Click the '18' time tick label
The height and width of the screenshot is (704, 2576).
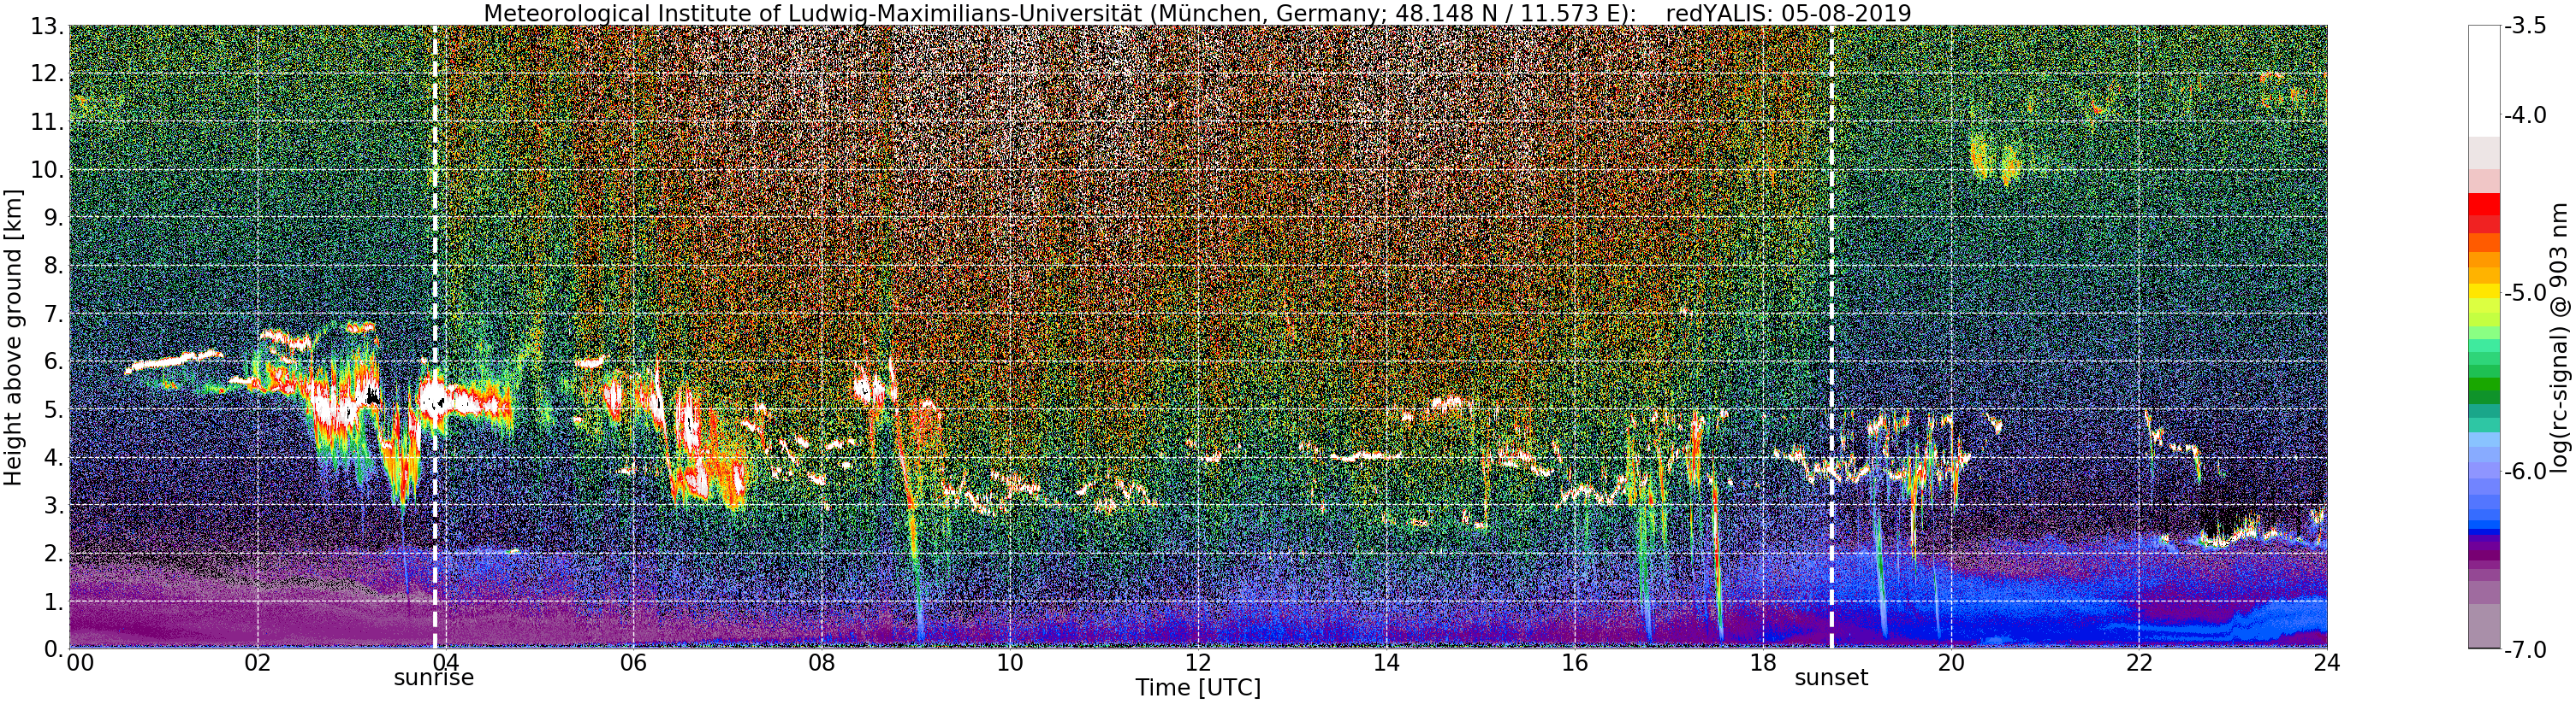tap(1762, 662)
